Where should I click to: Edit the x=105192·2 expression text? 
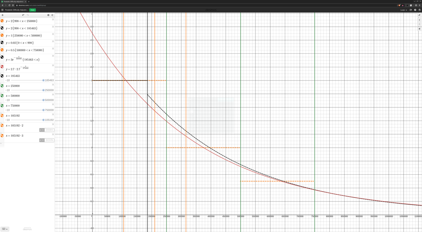[x=15, y=126]
